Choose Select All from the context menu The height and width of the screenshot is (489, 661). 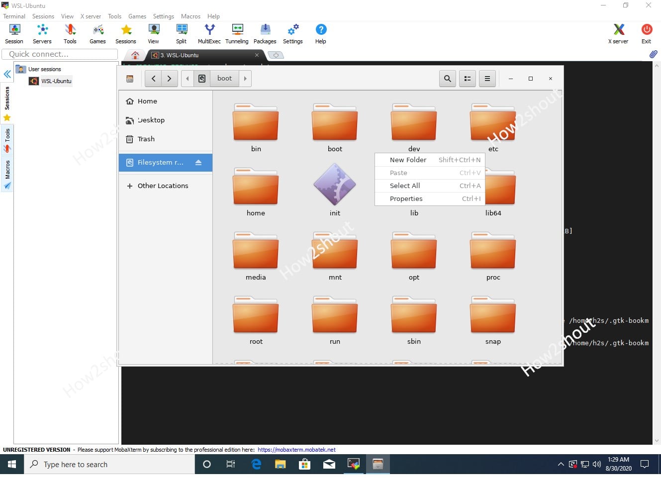(x=405, y=186)
